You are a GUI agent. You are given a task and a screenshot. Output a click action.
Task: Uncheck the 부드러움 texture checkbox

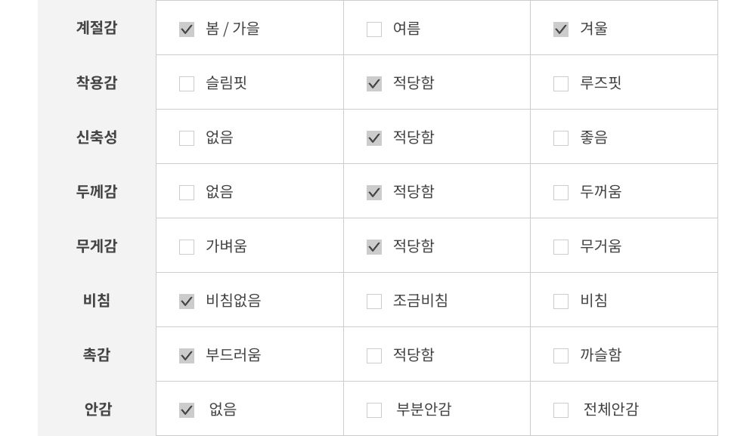coord(187,356)
